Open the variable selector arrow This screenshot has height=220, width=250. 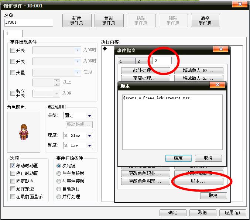click(78, 73)
